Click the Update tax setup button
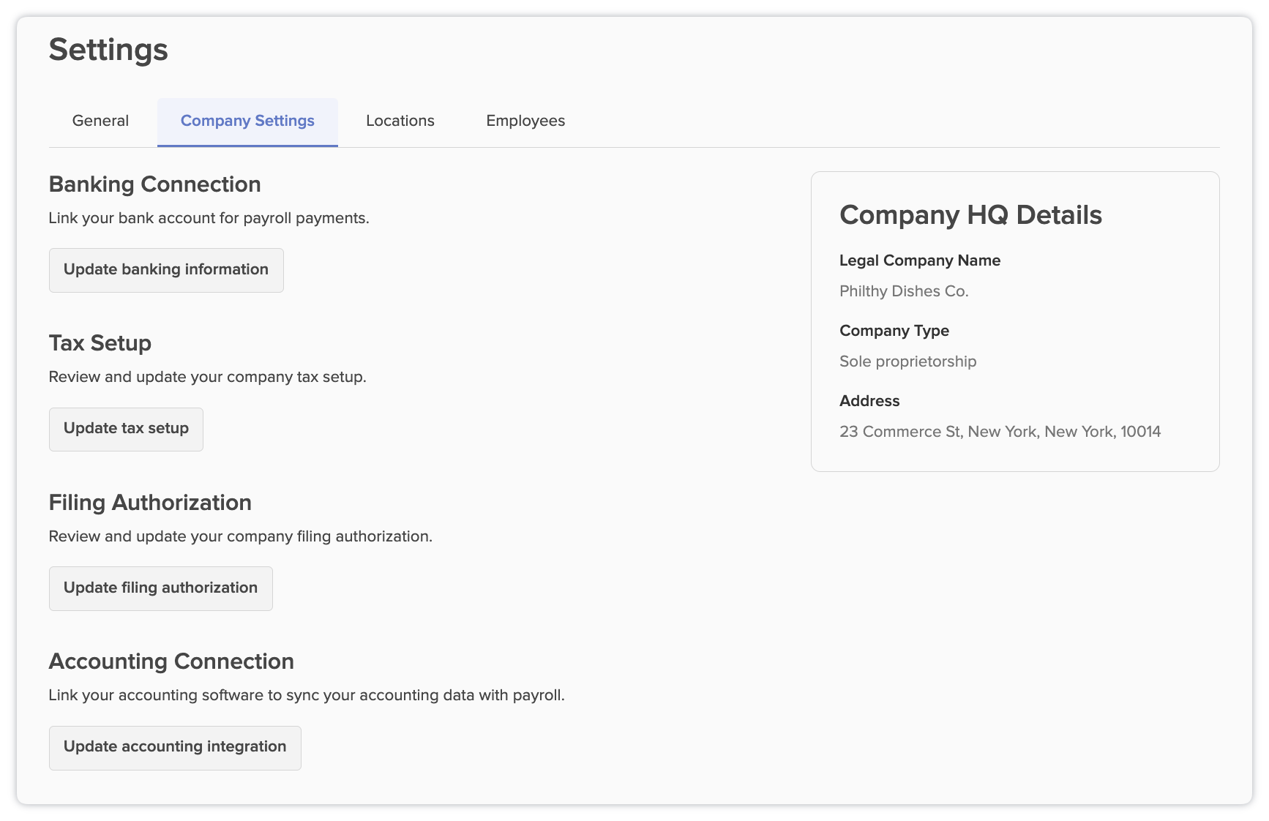1269x821 pixels. [x=126, y=429]
